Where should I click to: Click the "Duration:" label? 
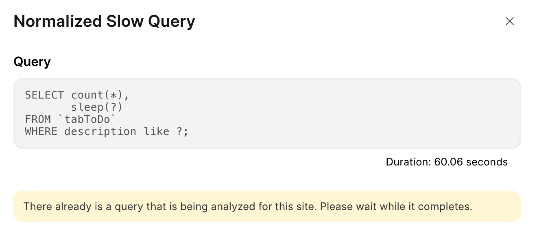click(408, 162)
